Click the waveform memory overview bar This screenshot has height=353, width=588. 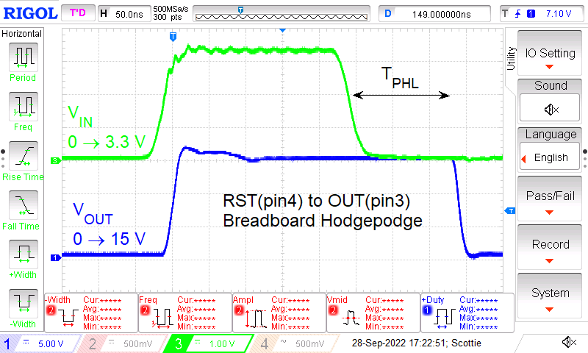[x=282, y=14]
